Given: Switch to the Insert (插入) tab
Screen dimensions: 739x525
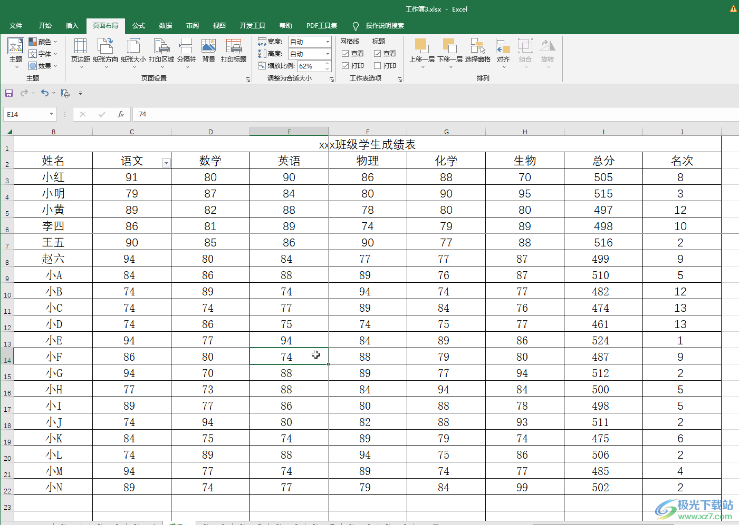Looking at the screenshot, I should tap(72, 25).
